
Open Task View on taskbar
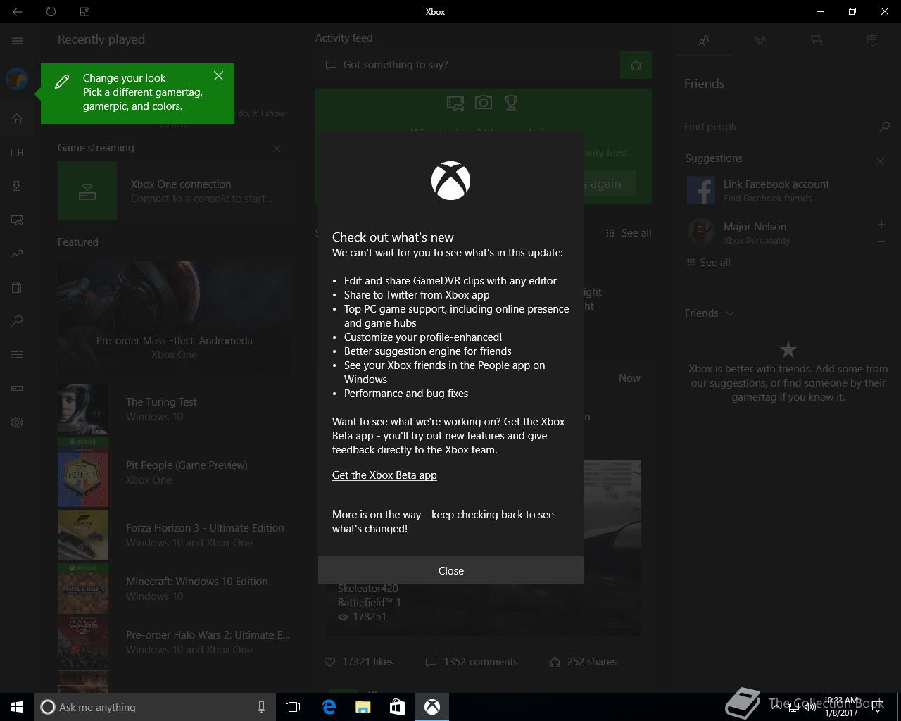point(293,707)
